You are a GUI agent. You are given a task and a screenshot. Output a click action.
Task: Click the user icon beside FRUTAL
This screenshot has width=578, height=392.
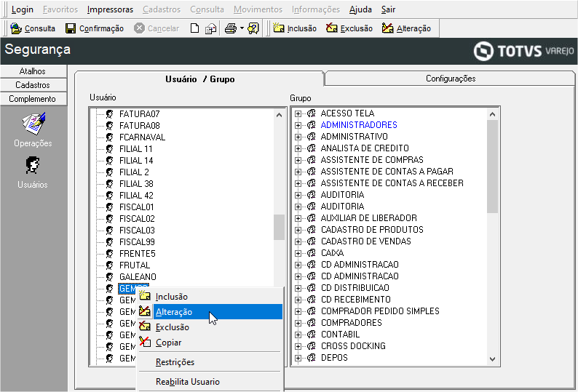click(109, 265)
